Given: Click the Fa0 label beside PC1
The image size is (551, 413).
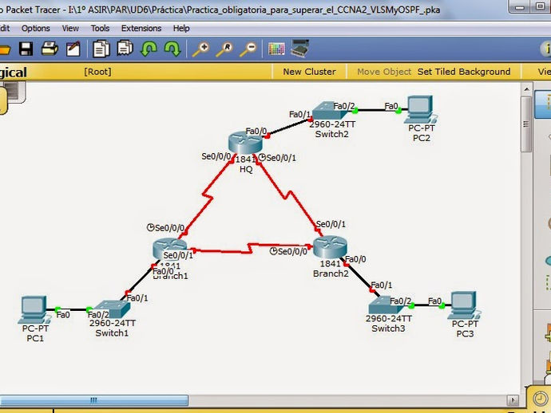Looking at the screenshot, I should click(63, 314).
